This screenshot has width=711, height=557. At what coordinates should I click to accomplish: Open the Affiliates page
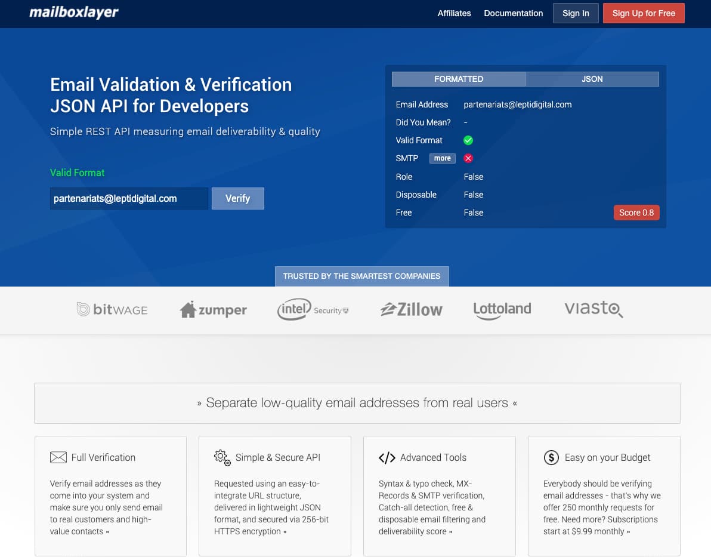pos(454,13)
